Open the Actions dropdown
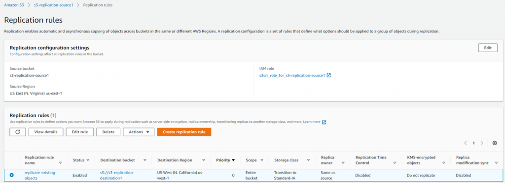This screenshot has height=183, width=505. (139, 132)
